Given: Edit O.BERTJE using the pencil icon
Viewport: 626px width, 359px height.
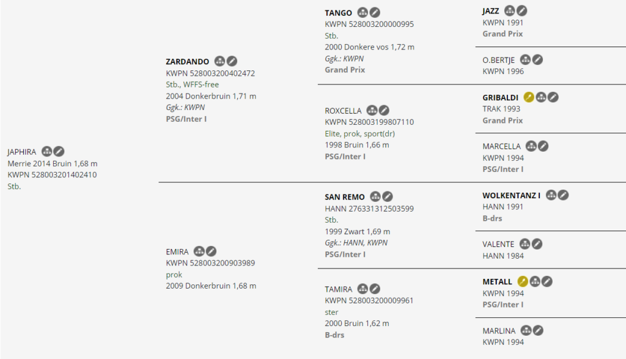Looking at the screenshot, I should [x=537, y=59].
